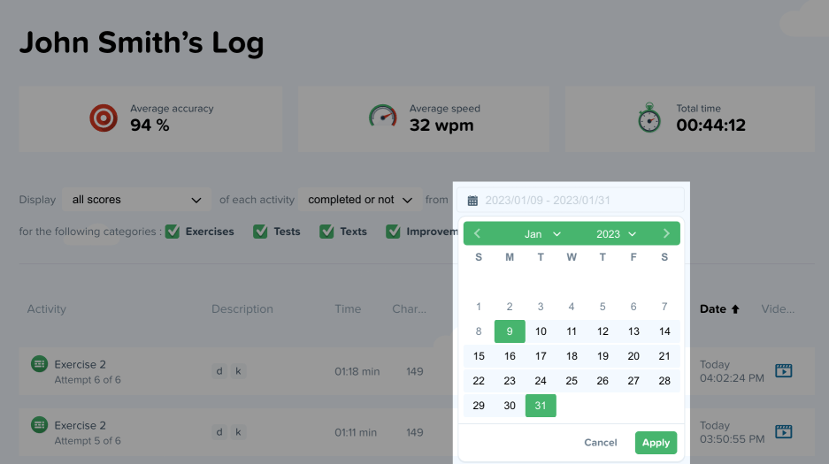Click the Exercise 2 Attempt 5 activity icon
This screenshot has height=464, width=829.
[x=39, y=425]
